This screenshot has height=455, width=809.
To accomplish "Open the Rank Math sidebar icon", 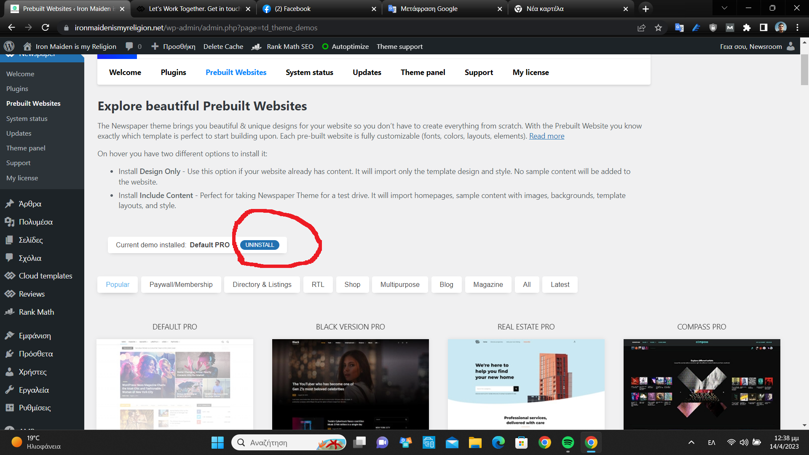I will (x=10, y=312).
